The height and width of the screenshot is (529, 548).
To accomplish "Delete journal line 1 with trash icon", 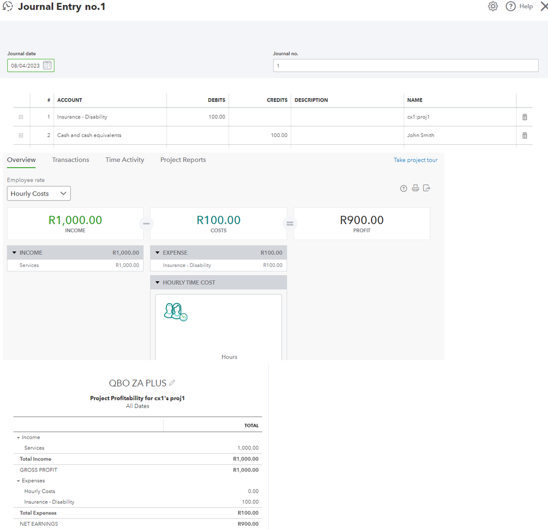I will [524, 117].
